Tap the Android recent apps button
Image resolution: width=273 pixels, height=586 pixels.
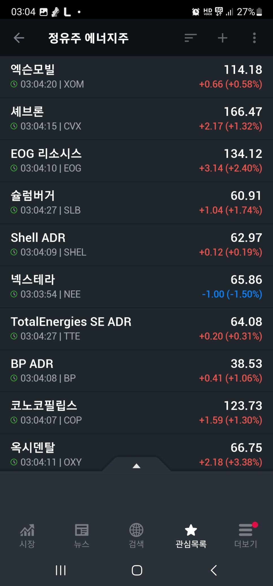[61, 570]
